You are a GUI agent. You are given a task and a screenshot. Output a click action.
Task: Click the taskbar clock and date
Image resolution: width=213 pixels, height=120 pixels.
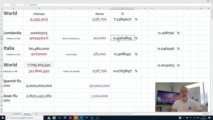tap(203, 118)
